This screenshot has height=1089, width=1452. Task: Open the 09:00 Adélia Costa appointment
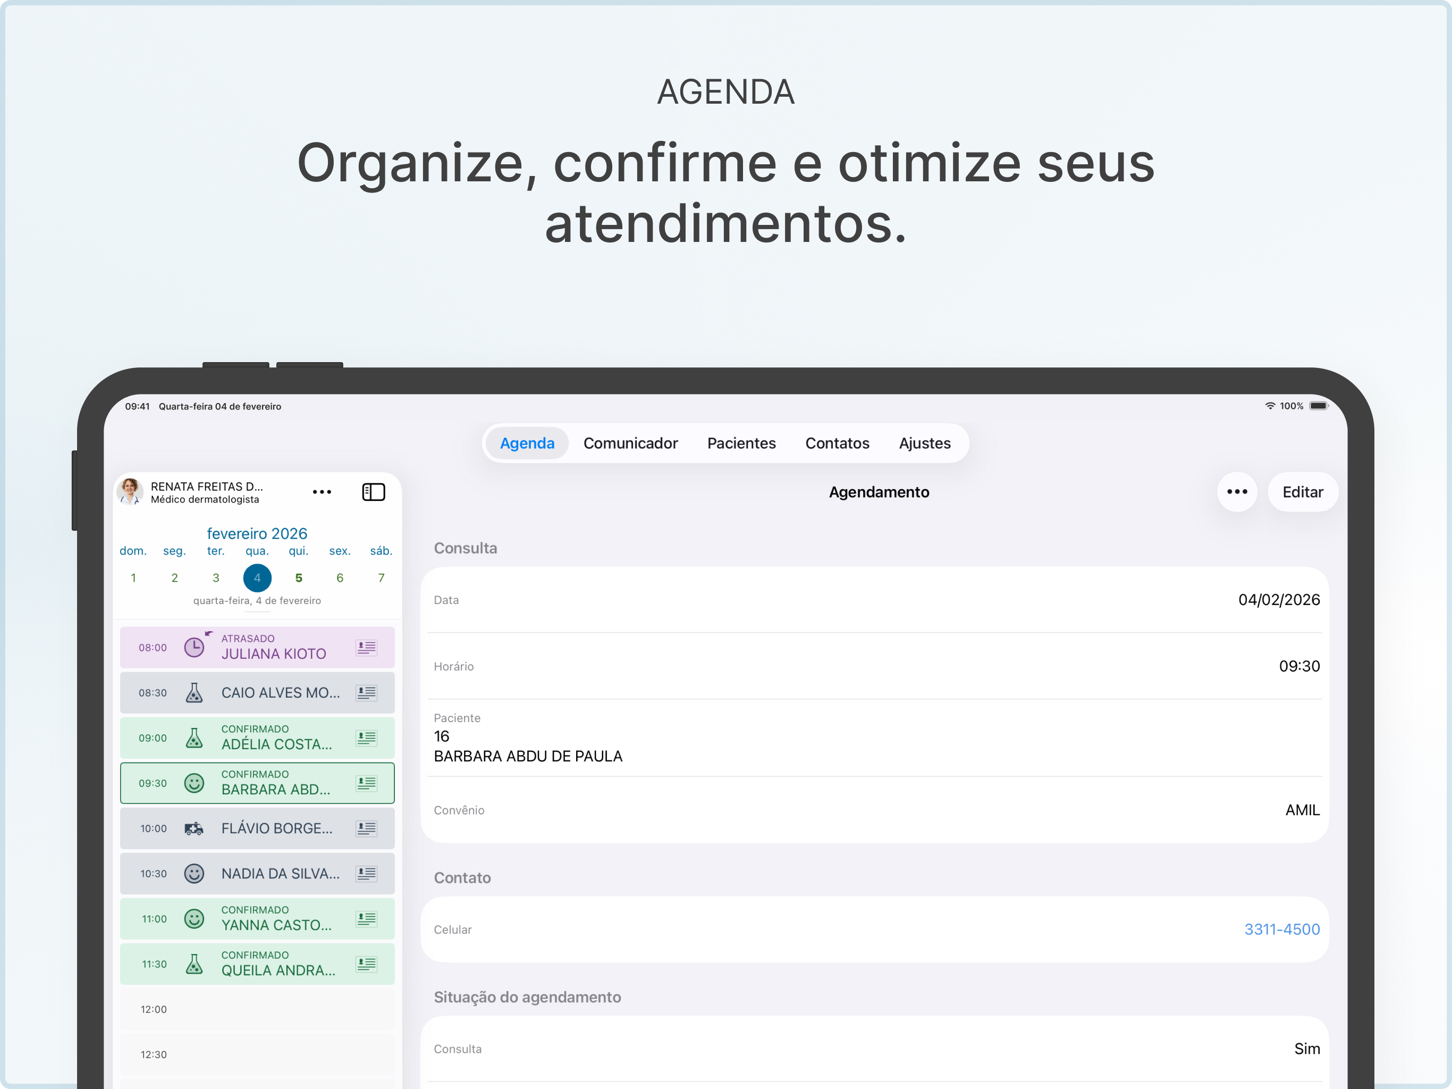(257, 738)
